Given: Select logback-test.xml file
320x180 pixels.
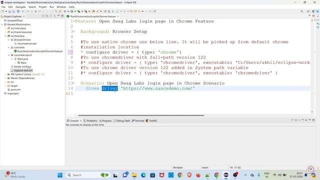Looking at the screenshot, I should point(23,70).
